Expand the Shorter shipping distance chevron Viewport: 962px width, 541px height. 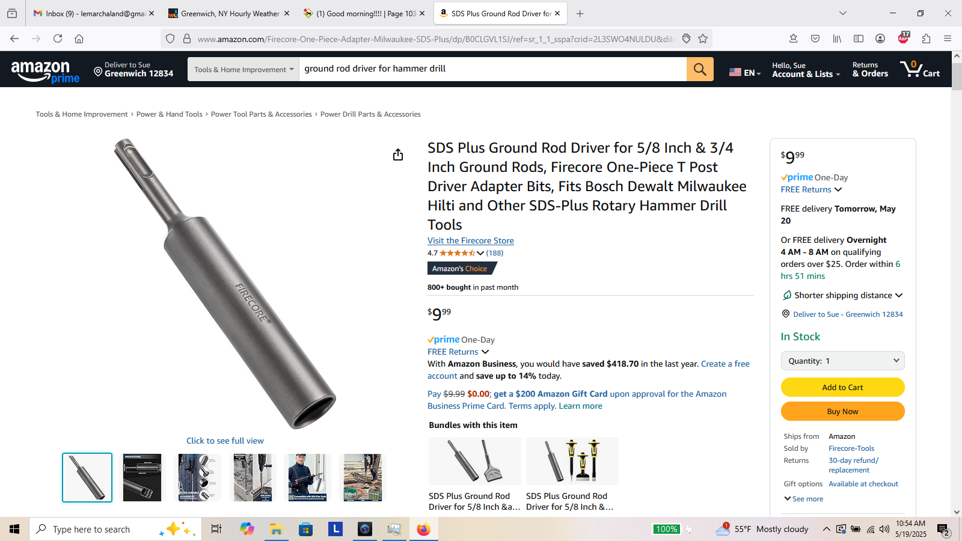(x=899, y=295)
